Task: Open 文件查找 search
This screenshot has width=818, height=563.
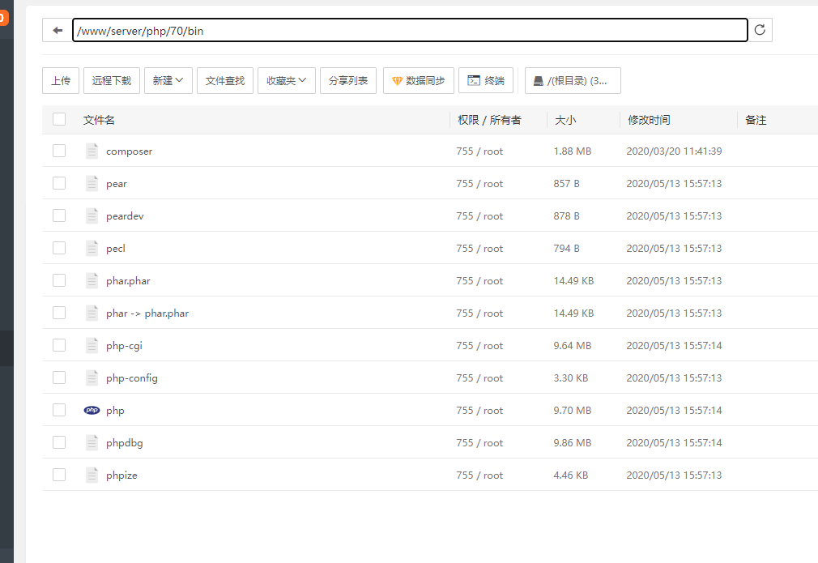Action: 225,80
